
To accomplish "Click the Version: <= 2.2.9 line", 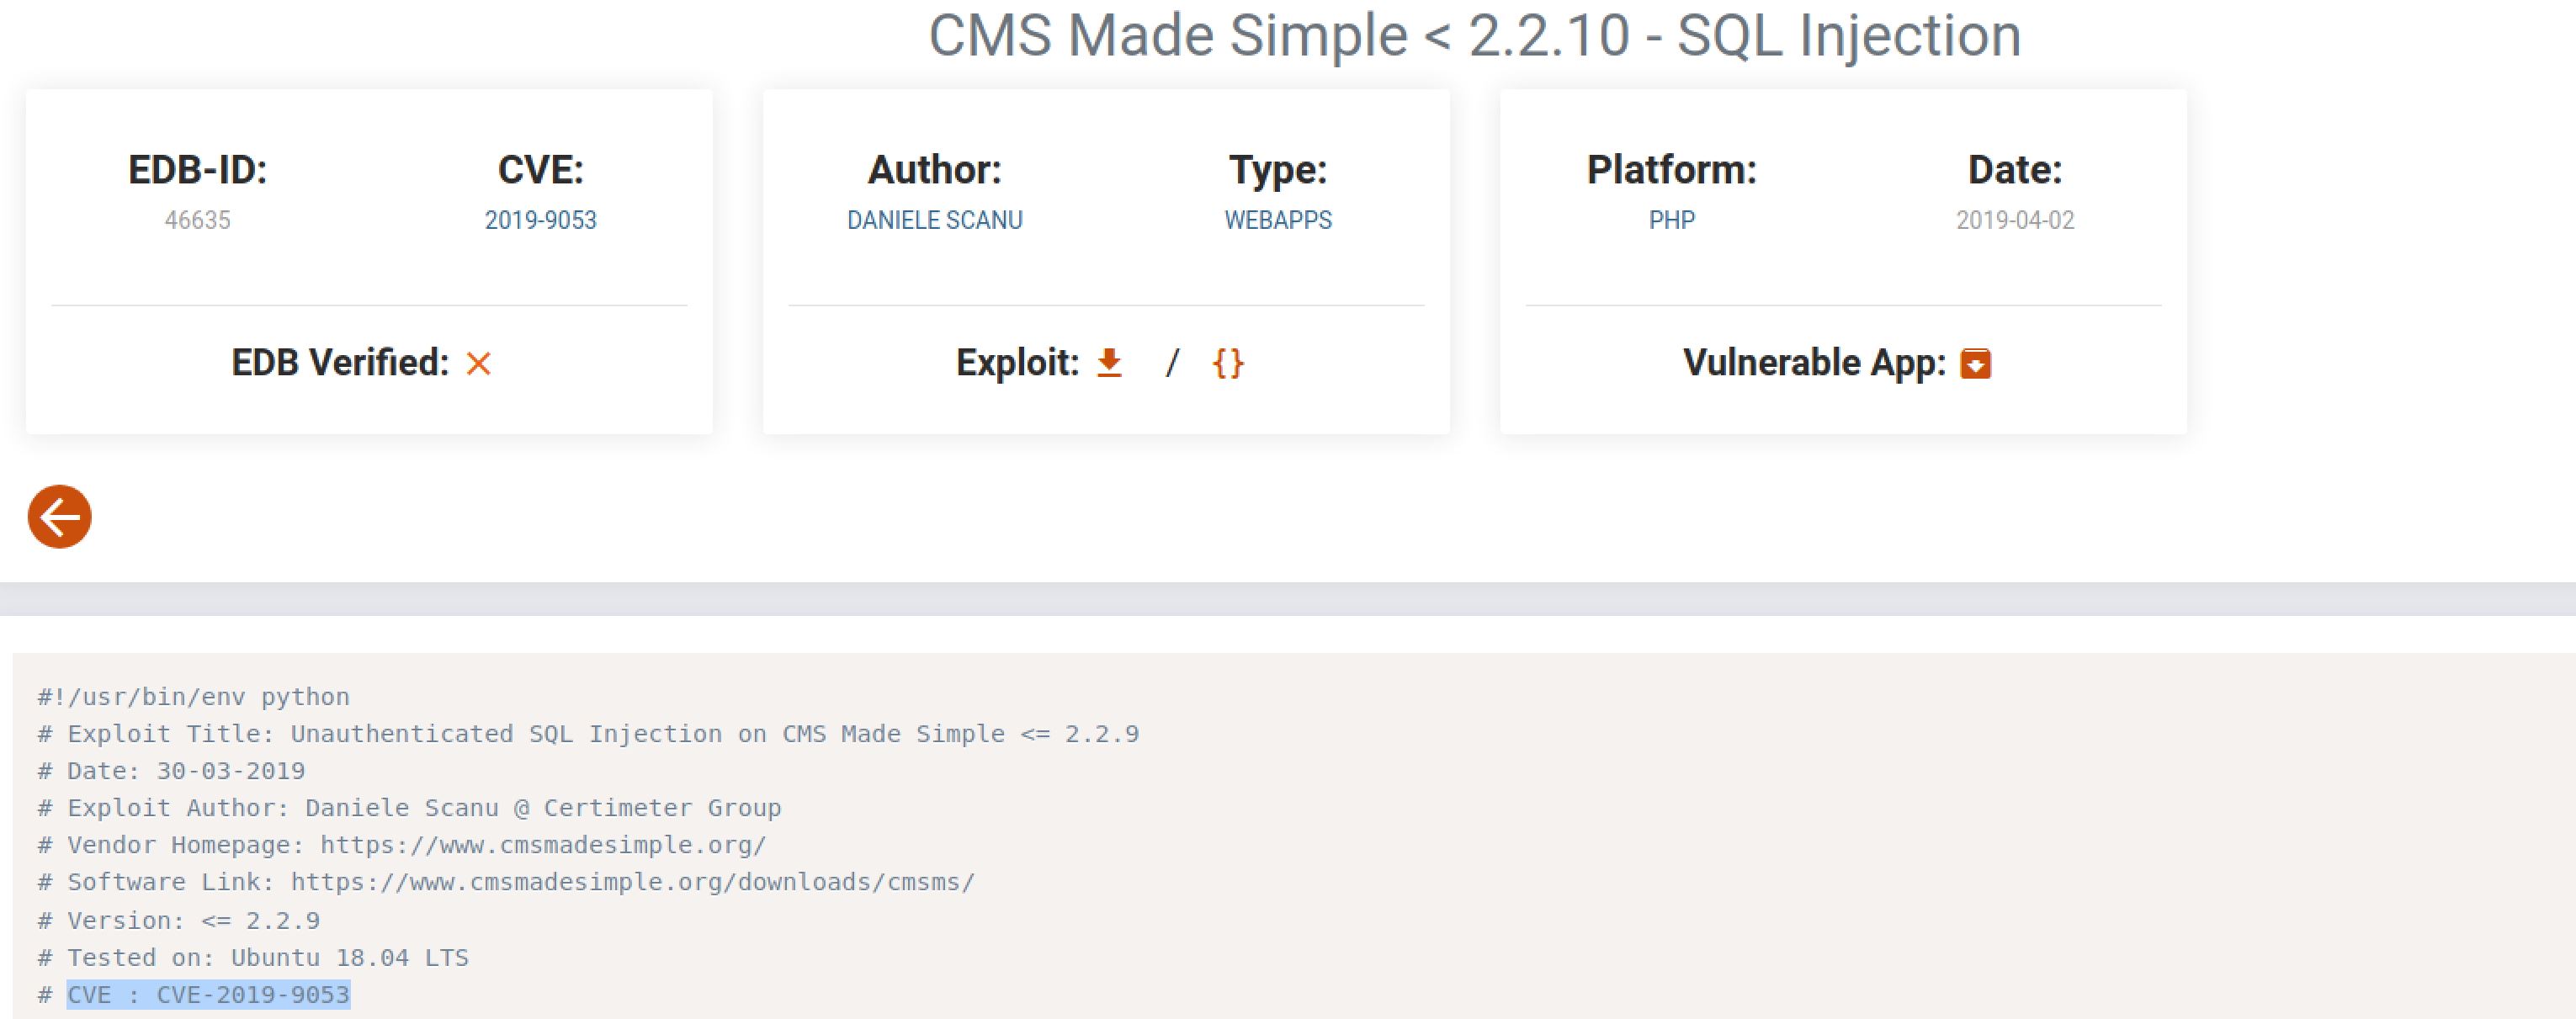I will 179,920.
